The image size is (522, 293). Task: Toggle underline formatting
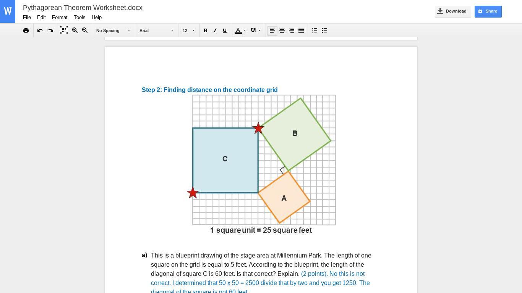click(x=225, y=31)
